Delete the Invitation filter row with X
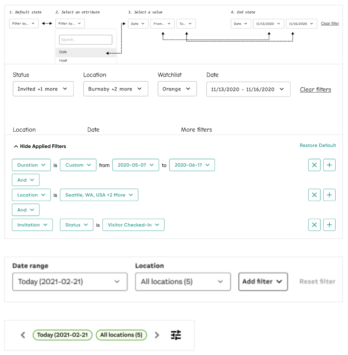The height and width of the screenshot is (355, 348). tap(314, 225)
